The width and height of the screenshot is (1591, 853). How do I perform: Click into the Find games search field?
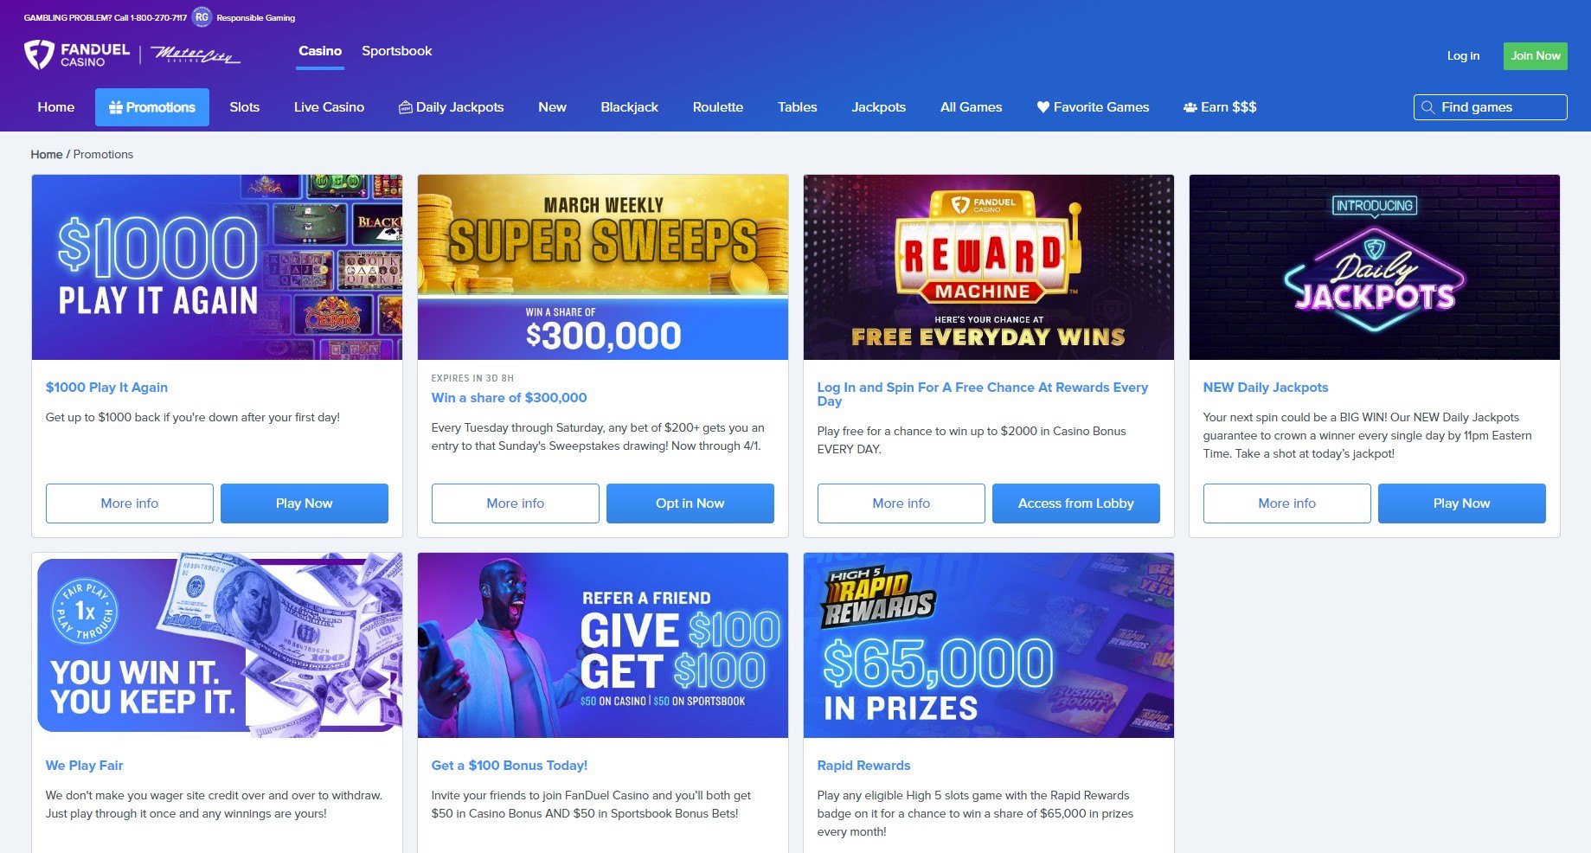pos(1490,107)
